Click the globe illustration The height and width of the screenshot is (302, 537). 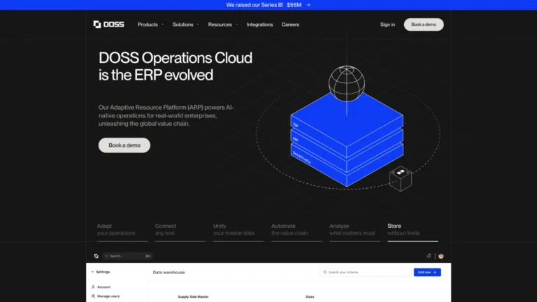[x=347, y=84]
